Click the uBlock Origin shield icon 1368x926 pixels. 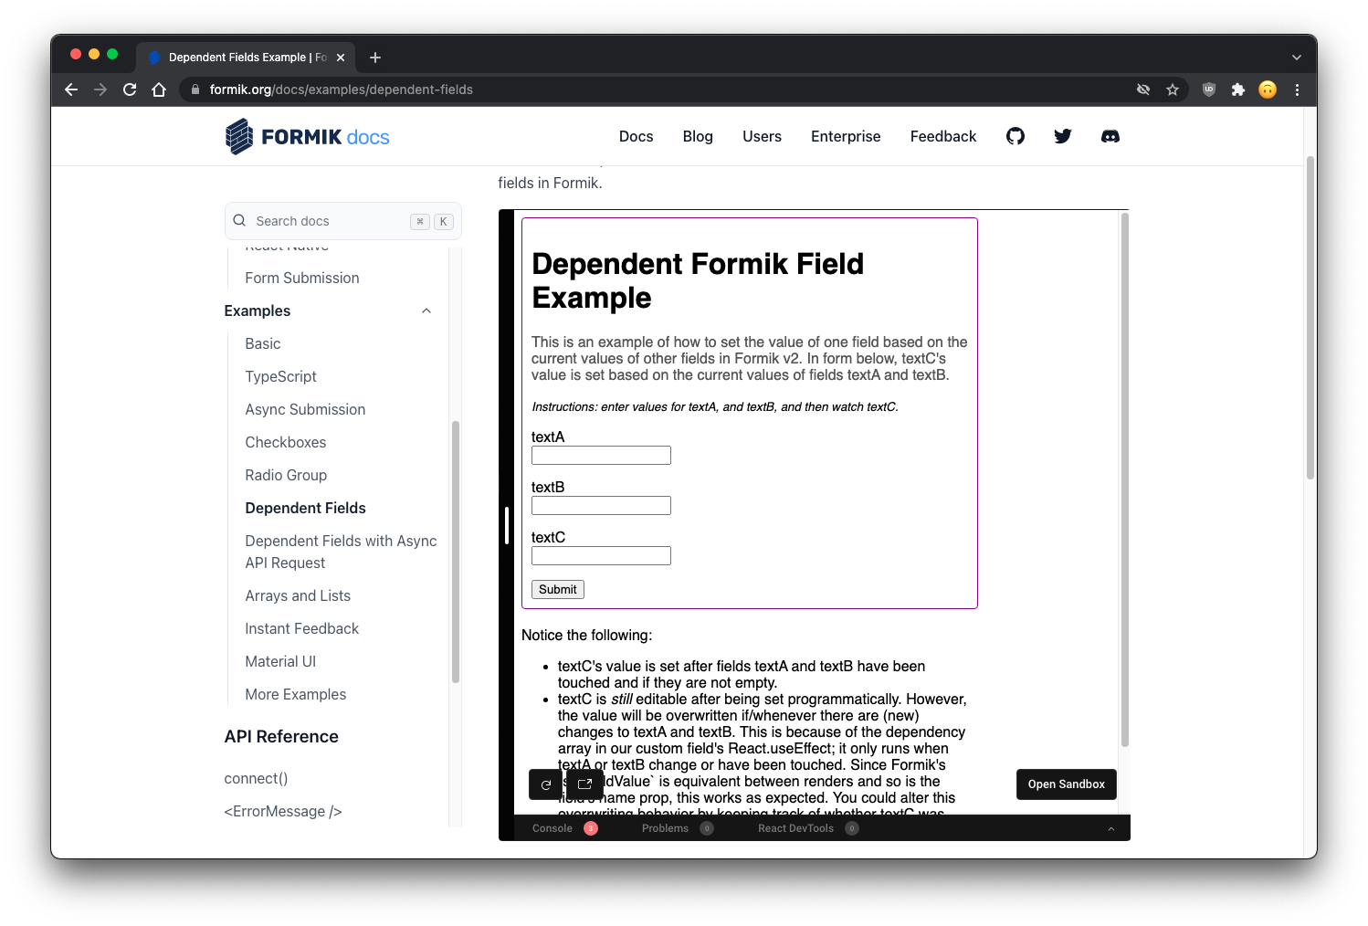(x=1208, y=89)
